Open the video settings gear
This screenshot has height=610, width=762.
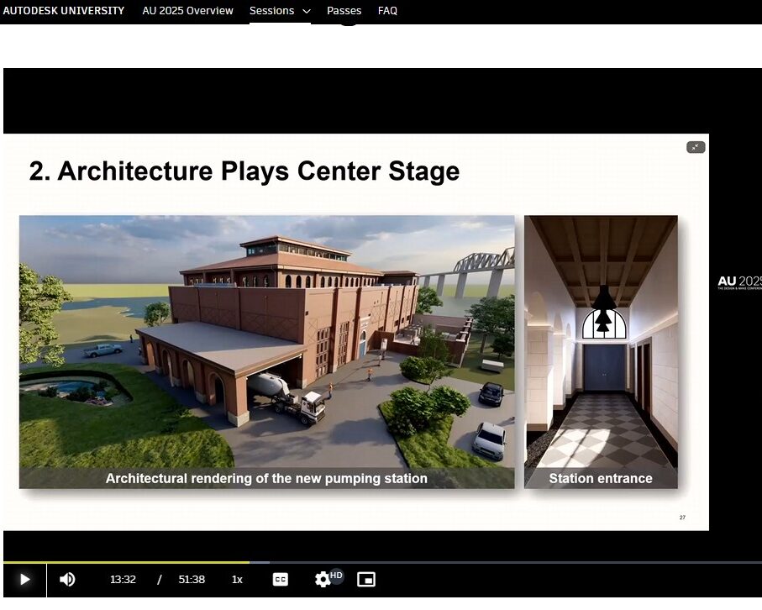[x=322, y=580]
